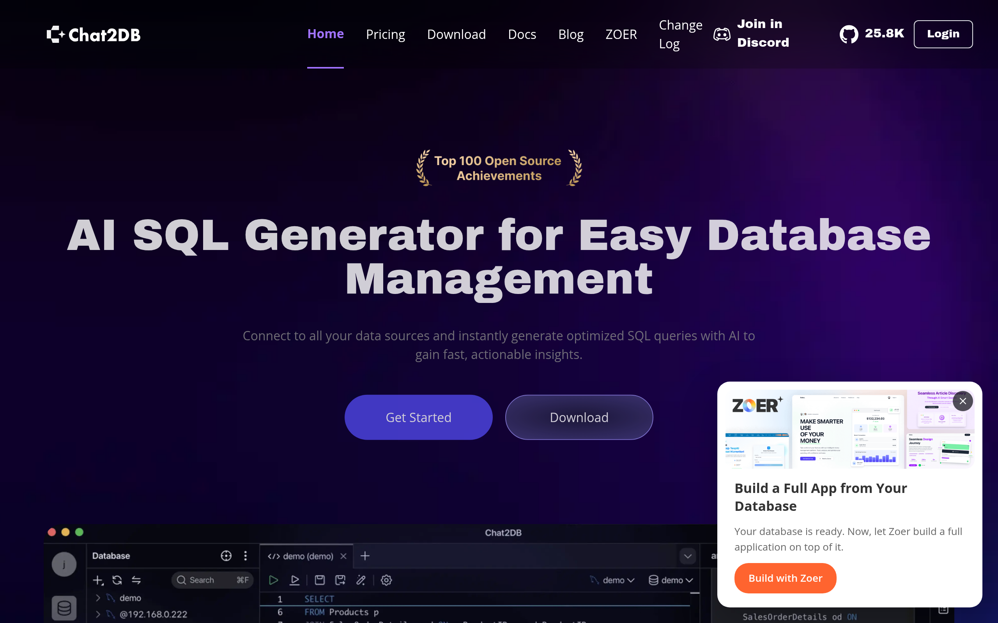Click the format SQL magic wand icon
Image resolution: width=998 pixels, height=623 pixels.
pyautogui.click(x=361, y=580)
